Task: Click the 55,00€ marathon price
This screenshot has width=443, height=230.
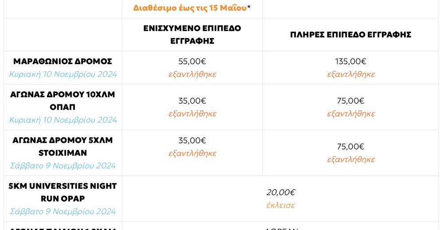Action: tap(192, 61)
